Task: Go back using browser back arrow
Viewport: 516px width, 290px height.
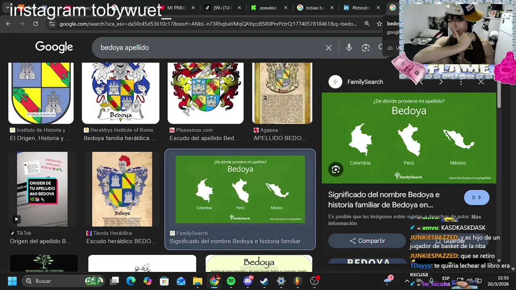Action: [8, 24]
